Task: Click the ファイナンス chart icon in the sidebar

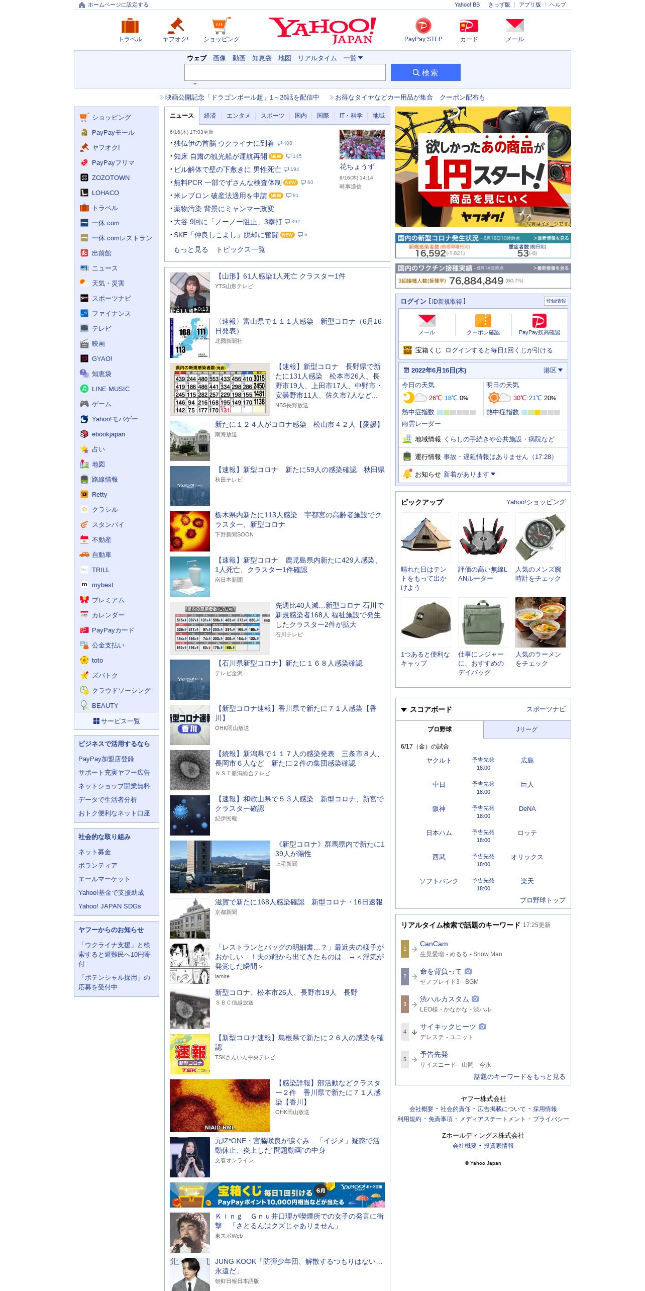Action: pos(84,314)
